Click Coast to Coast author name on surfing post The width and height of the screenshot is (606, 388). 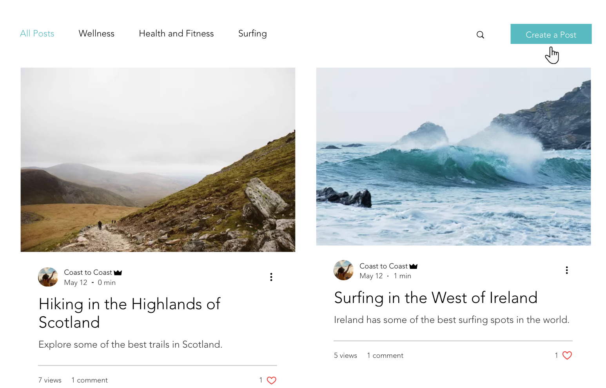[x=383, y=266]
